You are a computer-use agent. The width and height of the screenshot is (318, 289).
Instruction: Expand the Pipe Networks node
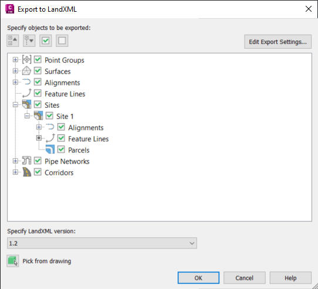coord(15,161)
